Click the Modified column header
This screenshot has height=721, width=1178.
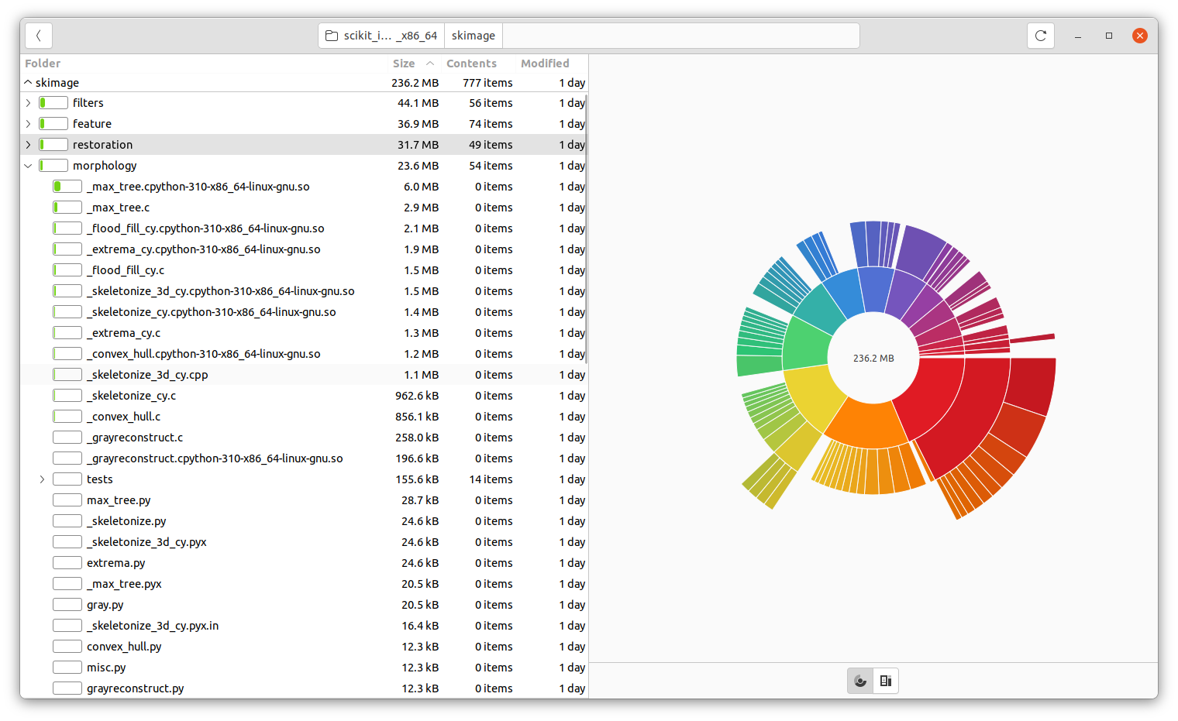coord(545,63)
